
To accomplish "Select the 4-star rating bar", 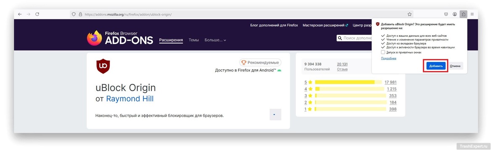I will pyautogui.click(x=349, y=89).
